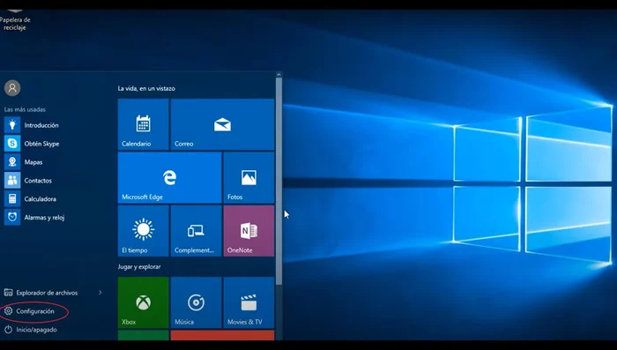Click the Start menu tiles scrollbar

tap(279, 181)
